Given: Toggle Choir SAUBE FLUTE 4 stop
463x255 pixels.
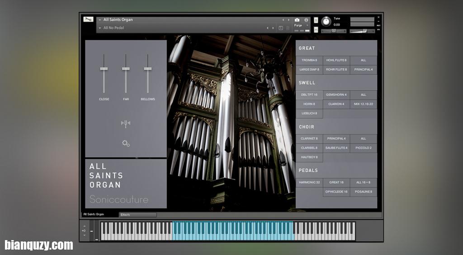Looking at the screenshot, I should (x=336, y=148).
